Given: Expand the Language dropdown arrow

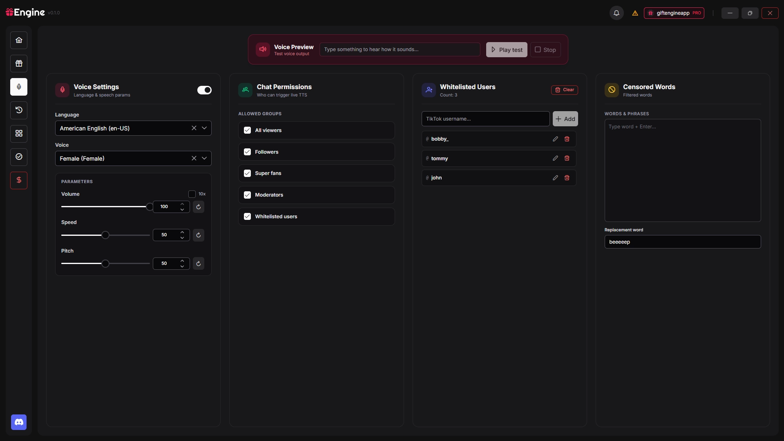Looking at the screenshot, I should [x=204, y=128].
